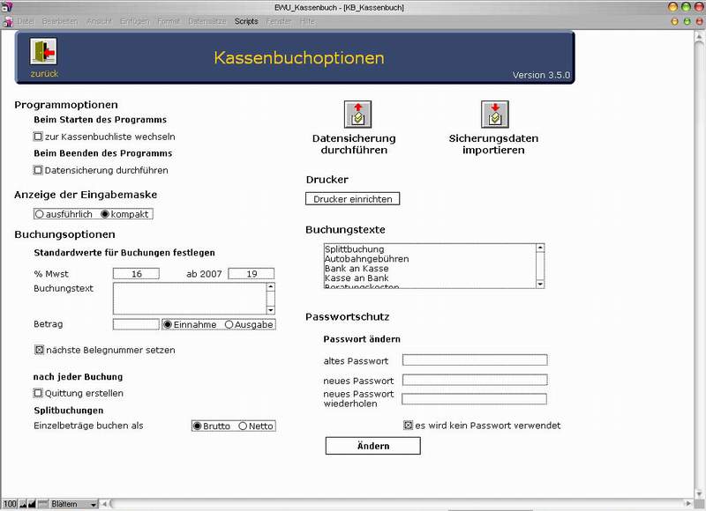The width and height of the screenshot is (706, 511).
Task: Click the '% Mwst' field showing 16
Action: [136, 274]
